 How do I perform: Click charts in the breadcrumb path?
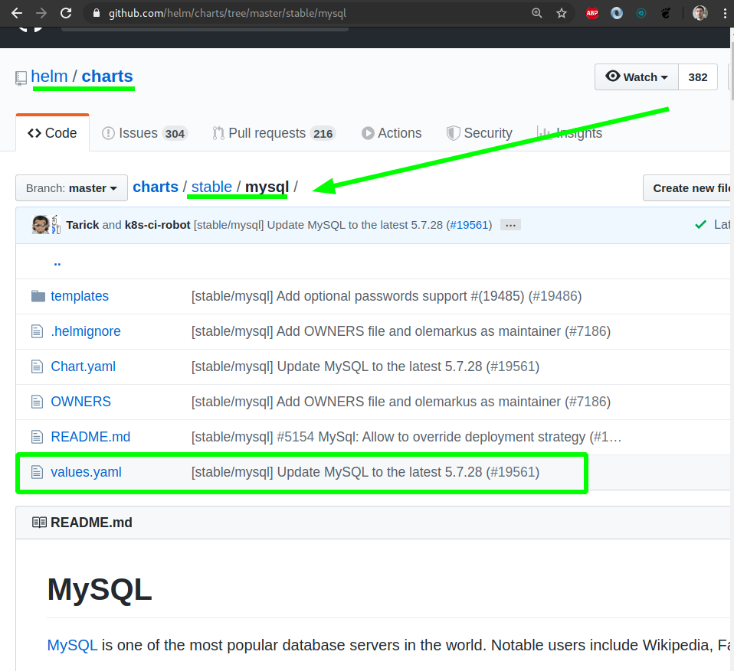(156, 187)
